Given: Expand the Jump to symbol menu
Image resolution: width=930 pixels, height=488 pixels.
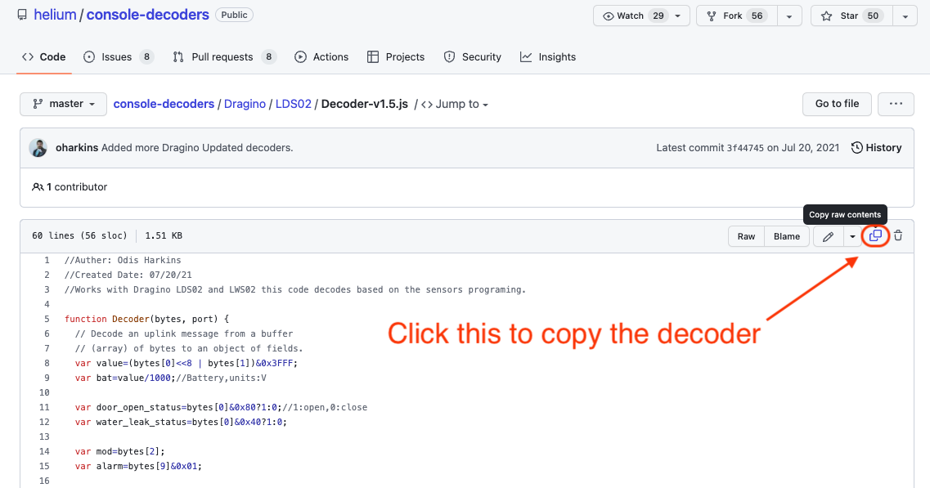Looking at the screenshot, I should (455, 104).
